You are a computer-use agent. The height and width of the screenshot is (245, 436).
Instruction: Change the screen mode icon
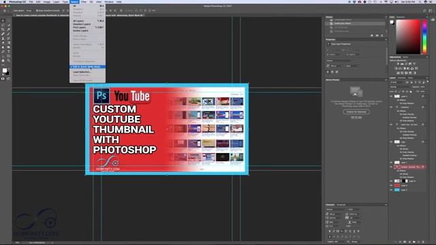9,79
